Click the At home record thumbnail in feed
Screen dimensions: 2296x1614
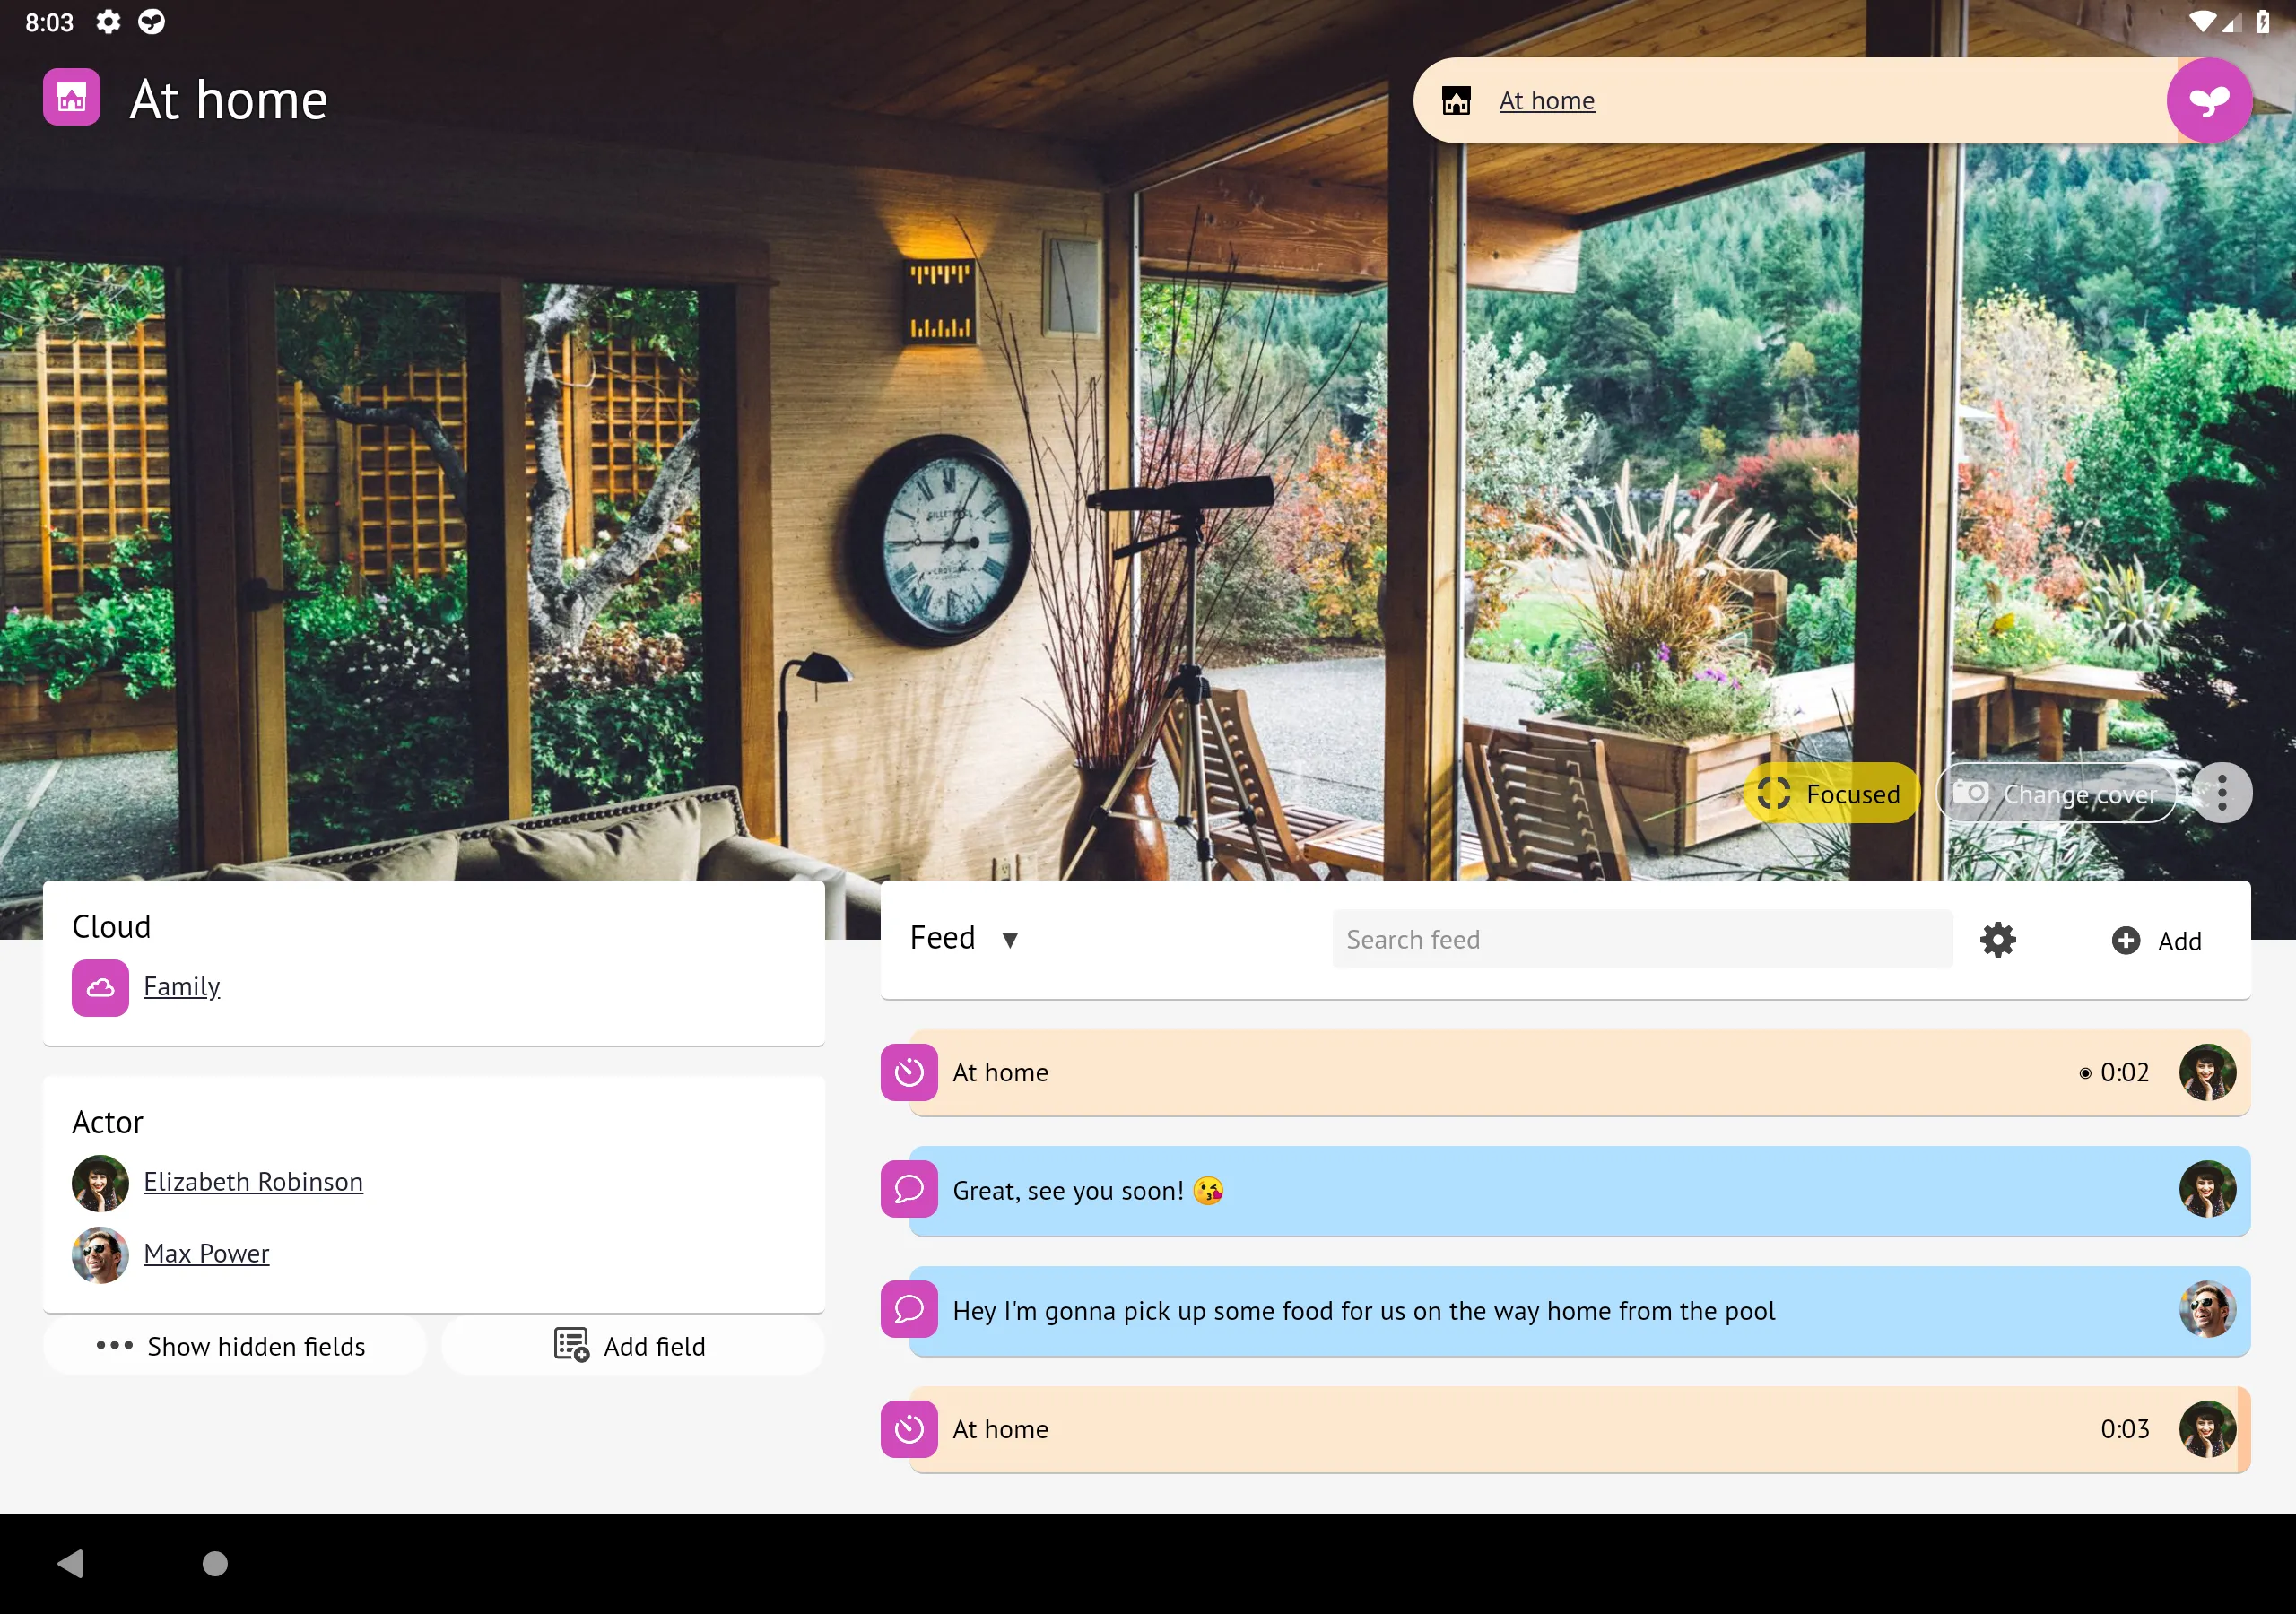click(909, 1071)
